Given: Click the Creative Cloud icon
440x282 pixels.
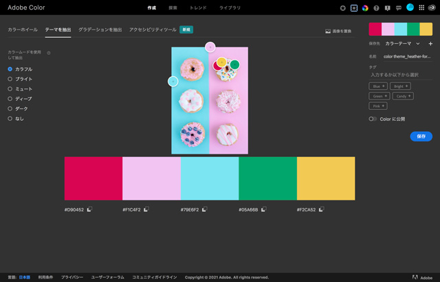Looking at the screenshot, I should [432, 8].
